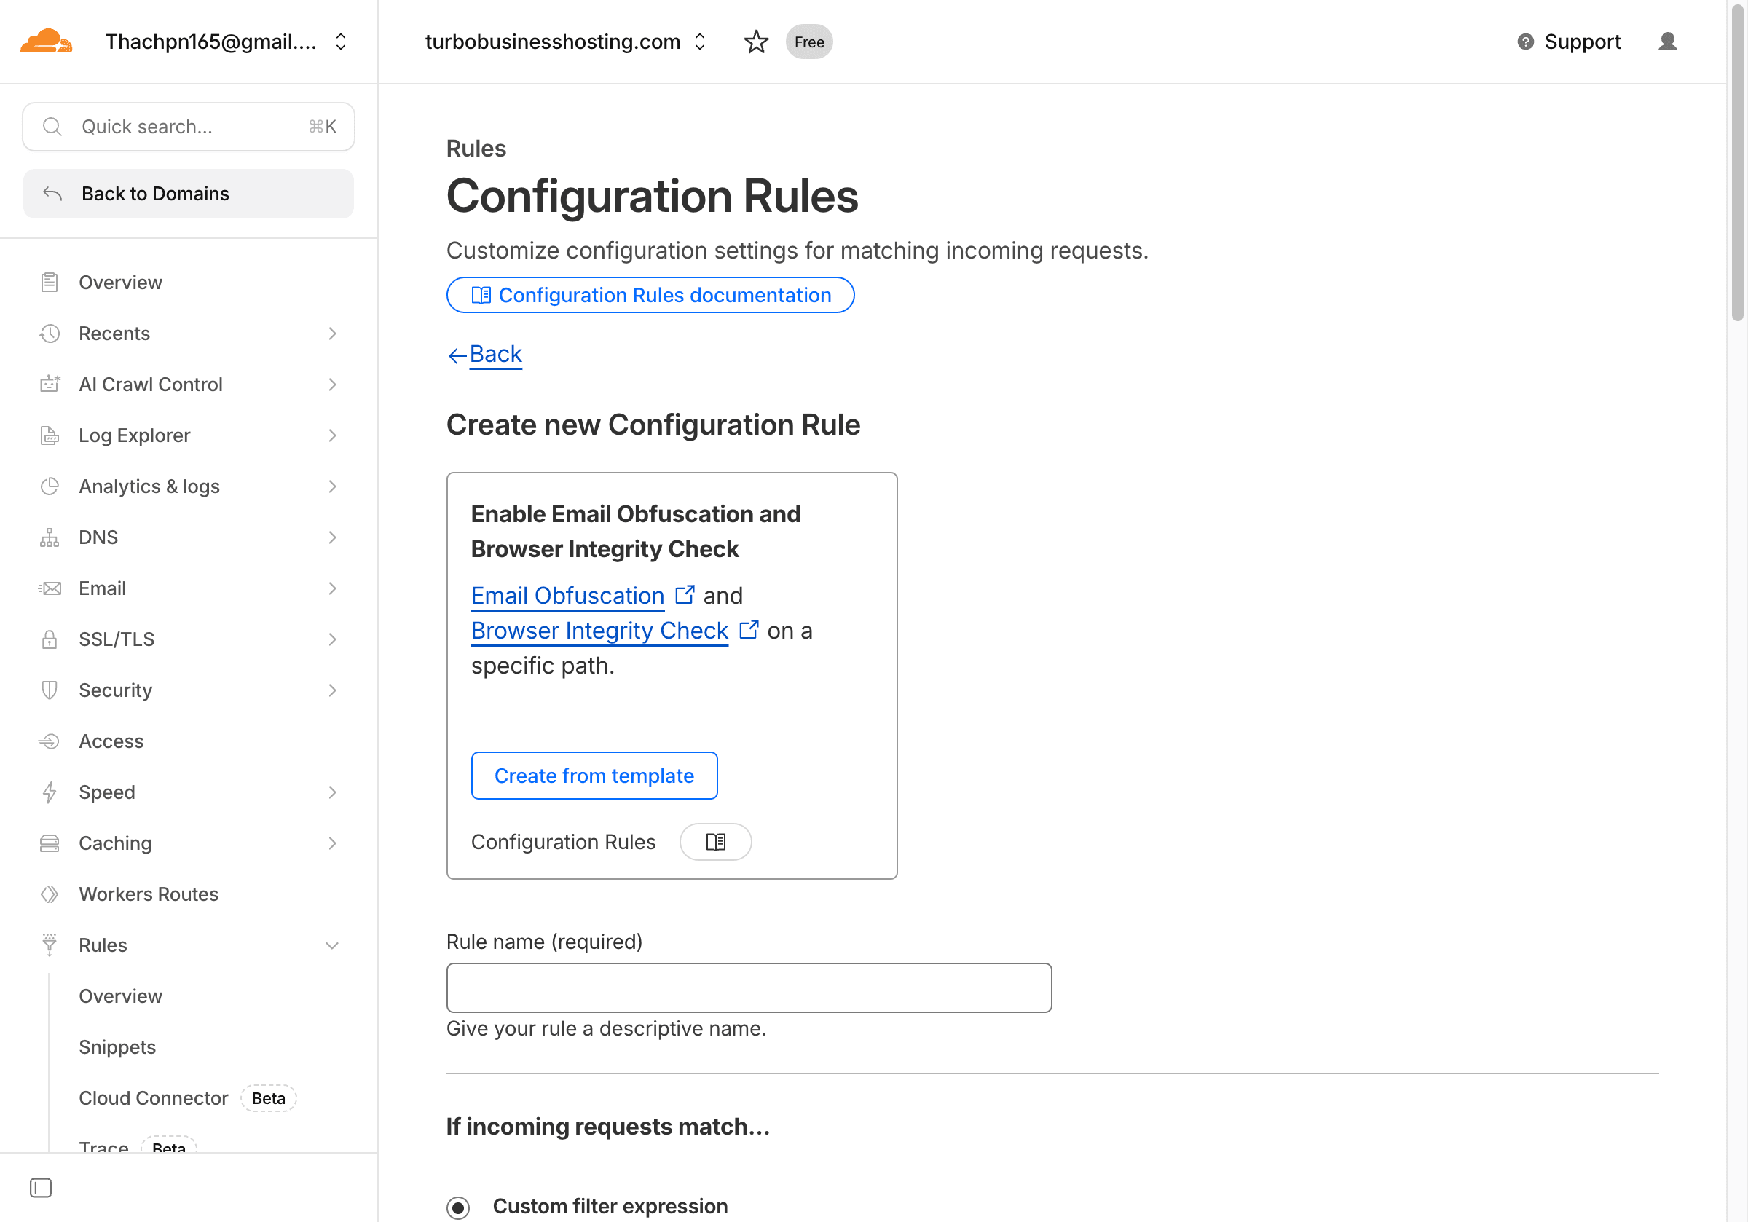The height and width of the screenshot is (1222, 1748).
Task: Select the Custom filter expression radio button
Action: coord(459,1207)
